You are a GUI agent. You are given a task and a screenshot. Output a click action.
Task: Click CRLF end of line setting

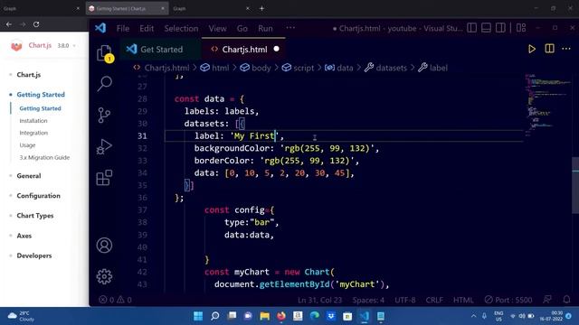pyautogui.click(x=434, y=300)
